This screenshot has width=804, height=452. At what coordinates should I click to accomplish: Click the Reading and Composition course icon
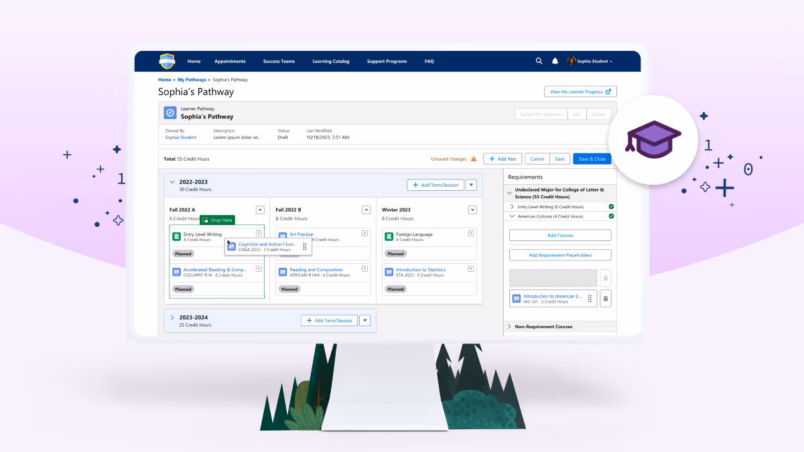click(x=283, y=272)
